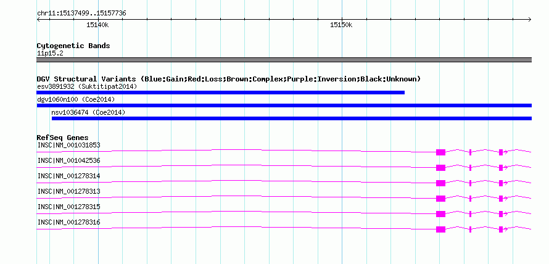Click the 15150k ruler label
This screenshot has height=264, width=549.
(341, 25)
